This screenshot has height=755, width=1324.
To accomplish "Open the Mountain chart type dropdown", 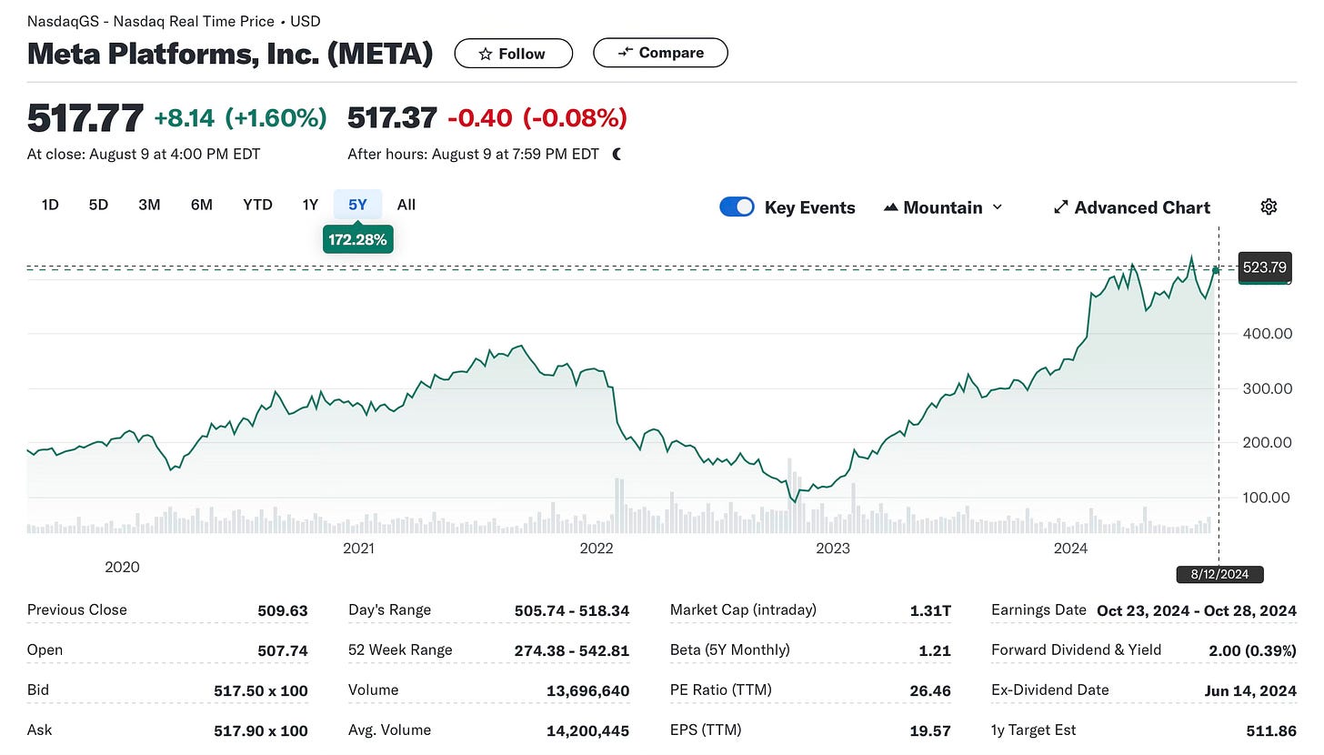I will (x=943, y=207).
